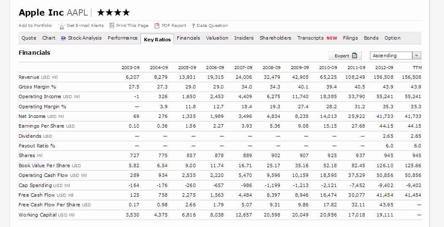Image resolution: width=444 pixels, height=227 pixels.
Task: Open the Ascending sort order dropdown
Action: click(x=395, y=56)
